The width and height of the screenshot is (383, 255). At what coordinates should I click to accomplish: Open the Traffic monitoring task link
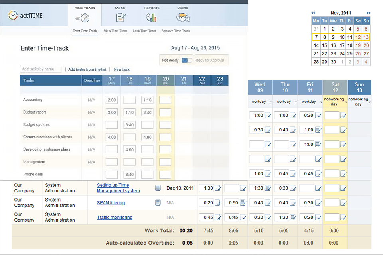pos(116,217)
